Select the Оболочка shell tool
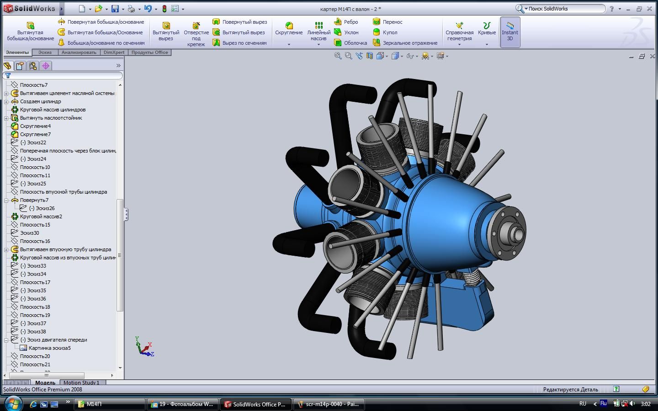This screenshot has height=411, width=658. (350, 43)
